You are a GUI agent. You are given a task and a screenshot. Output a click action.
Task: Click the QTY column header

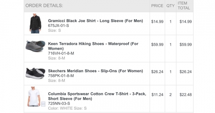[x=171, y=6]
